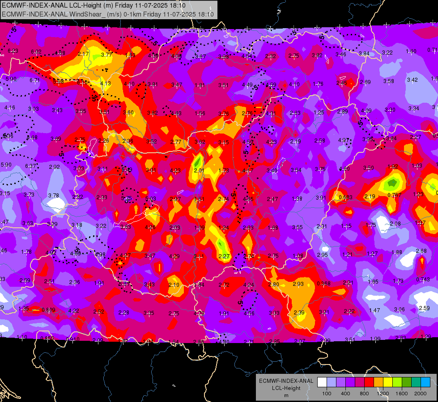Screen dimensions: 438x402
Task: Select the grid value 1.09
Action: point(200,228)
